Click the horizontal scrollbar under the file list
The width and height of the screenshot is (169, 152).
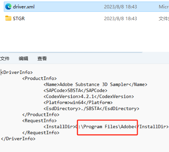coord(71,52)
